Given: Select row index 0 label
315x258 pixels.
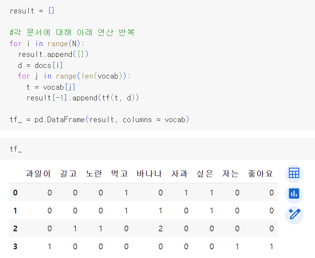Looking at the screenshot, I should (x=15, y=193).
